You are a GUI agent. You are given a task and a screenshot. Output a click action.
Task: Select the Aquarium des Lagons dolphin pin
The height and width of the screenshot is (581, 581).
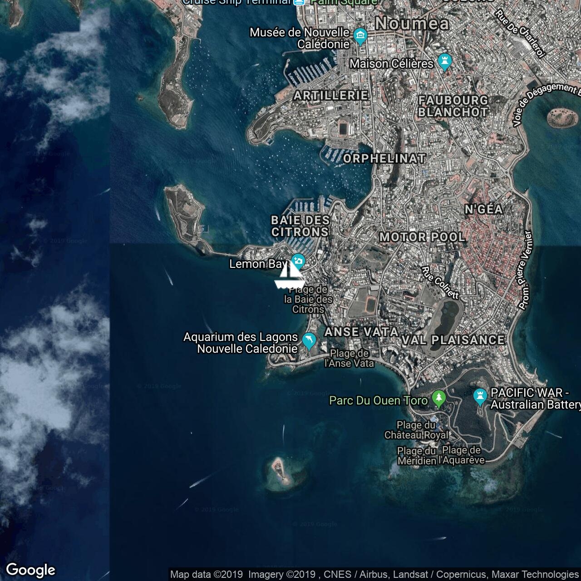[309, 340]
